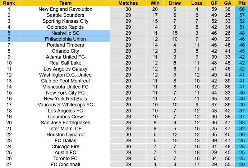Screen dimensions: 248x168
Task: Open the New England Revolution team link
Action: pos(65,9)
